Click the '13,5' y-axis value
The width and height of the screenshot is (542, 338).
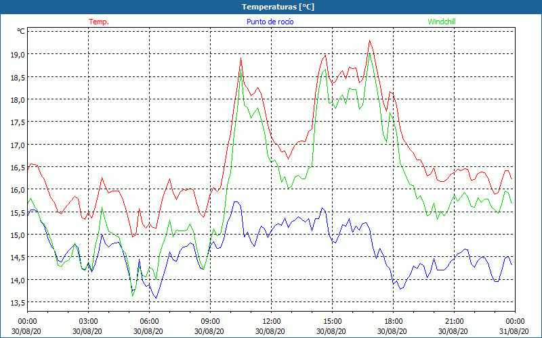click(x=19, y=302)
